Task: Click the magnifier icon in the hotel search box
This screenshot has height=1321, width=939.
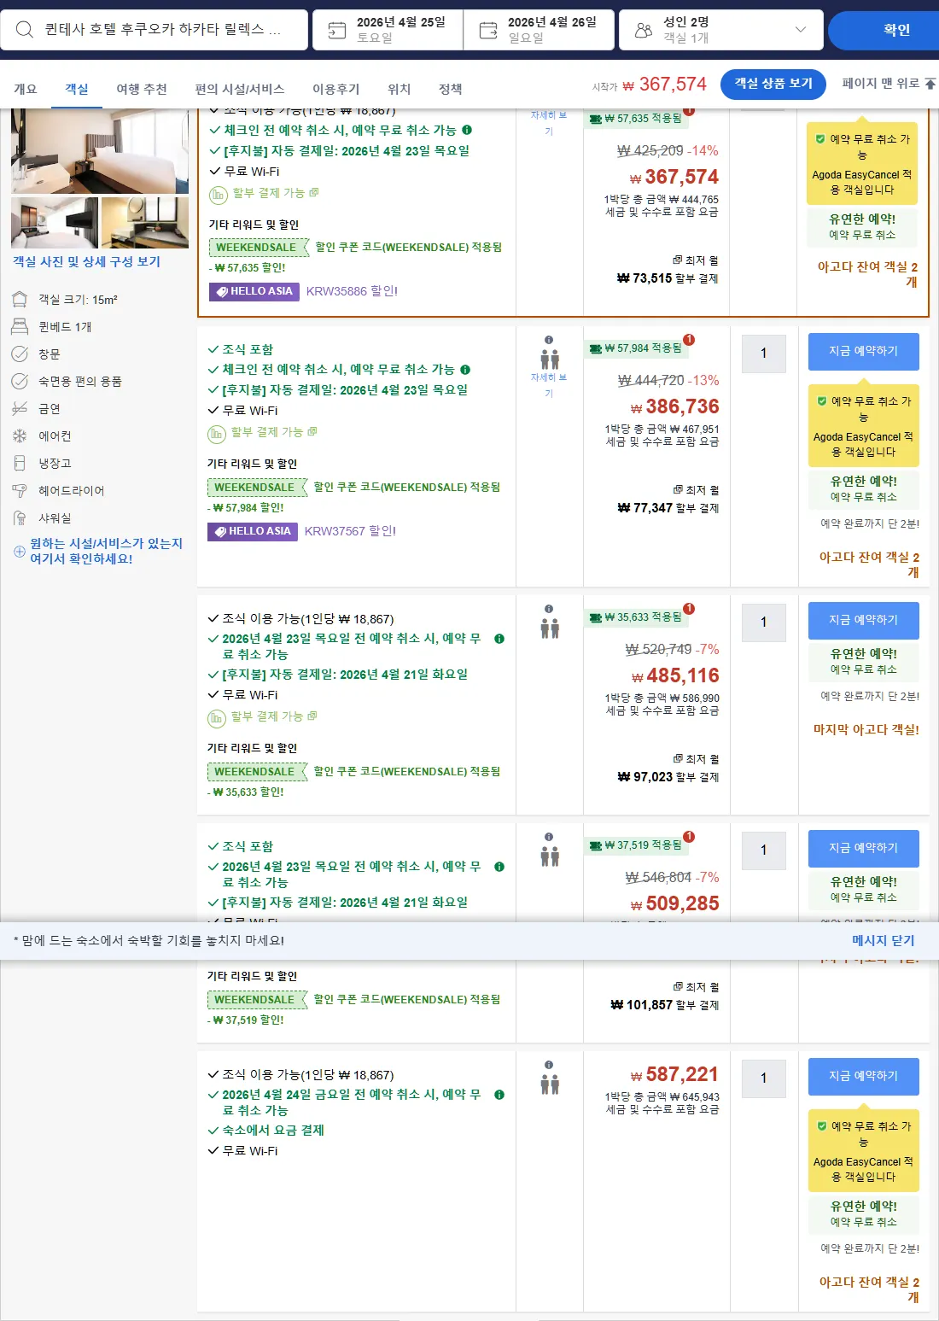Action: [25, 30]
